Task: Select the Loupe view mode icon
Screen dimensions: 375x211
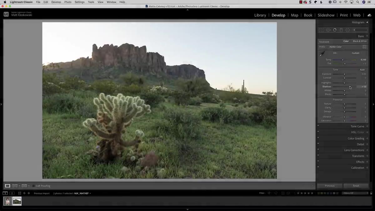Action: [x=7, y=186]
